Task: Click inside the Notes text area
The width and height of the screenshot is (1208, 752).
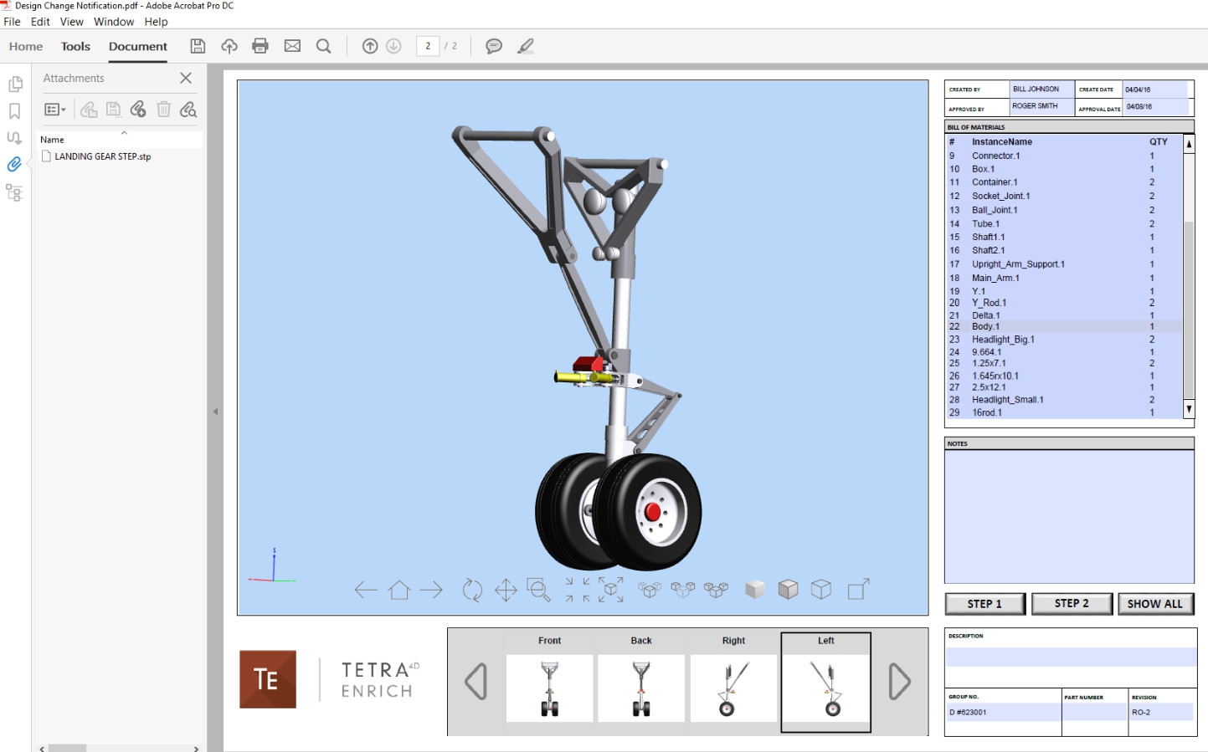Action: coord(1069,516)
